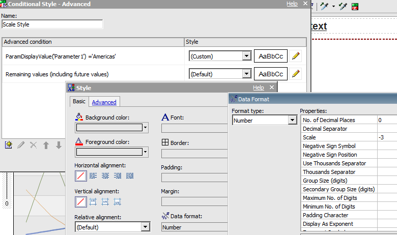Click the AaBbCc preview for Remaining values

271,74
